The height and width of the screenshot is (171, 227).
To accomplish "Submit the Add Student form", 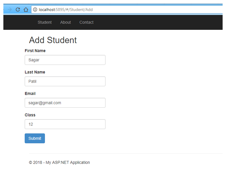I will tap(35, 138).
